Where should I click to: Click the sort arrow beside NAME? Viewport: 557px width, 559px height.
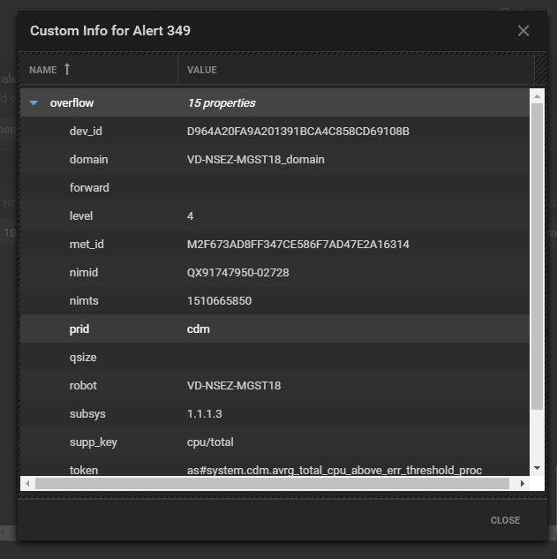coord(67,70)
